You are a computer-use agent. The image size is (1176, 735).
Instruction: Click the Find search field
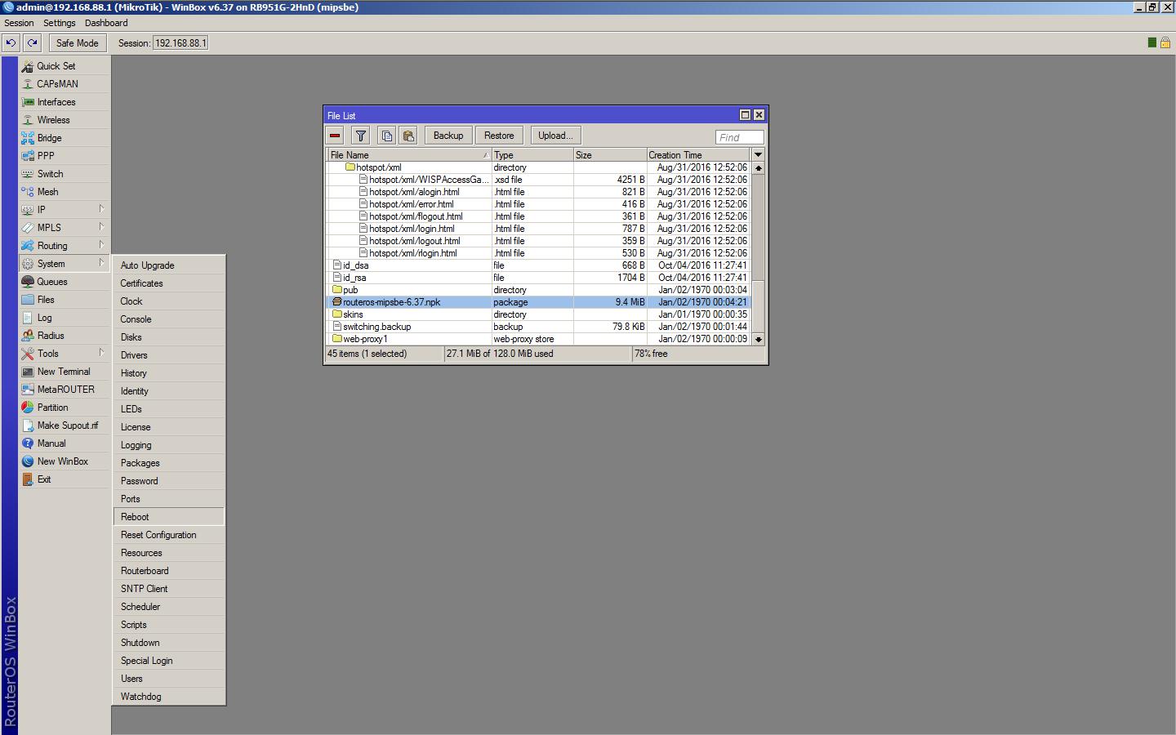tap(740, 137)
